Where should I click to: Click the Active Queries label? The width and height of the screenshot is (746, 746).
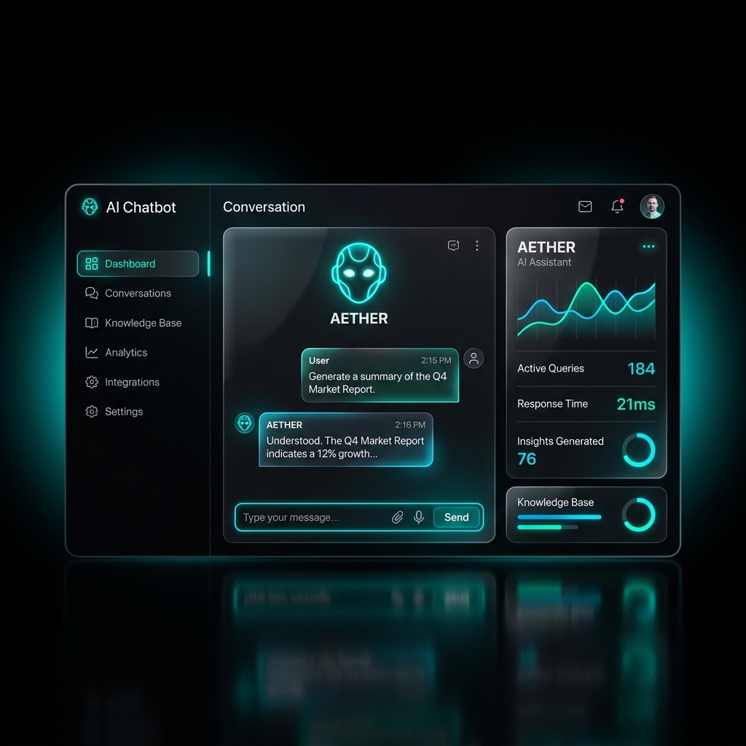pos(551,368)
